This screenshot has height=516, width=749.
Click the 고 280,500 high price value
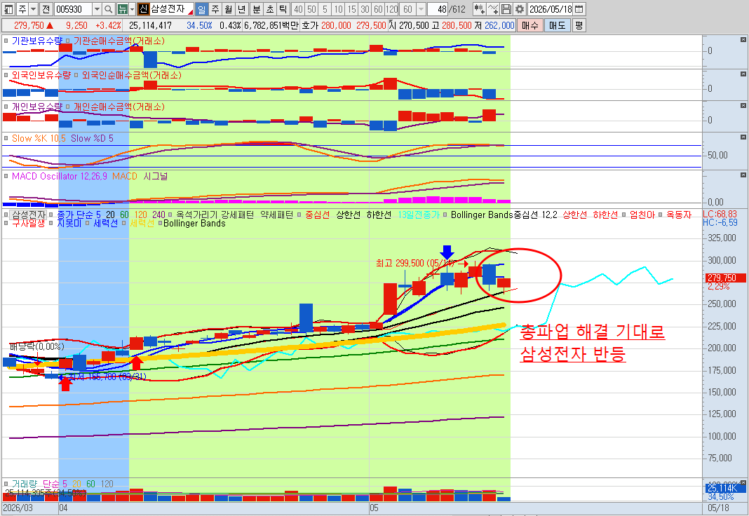(x=457, y=25)
